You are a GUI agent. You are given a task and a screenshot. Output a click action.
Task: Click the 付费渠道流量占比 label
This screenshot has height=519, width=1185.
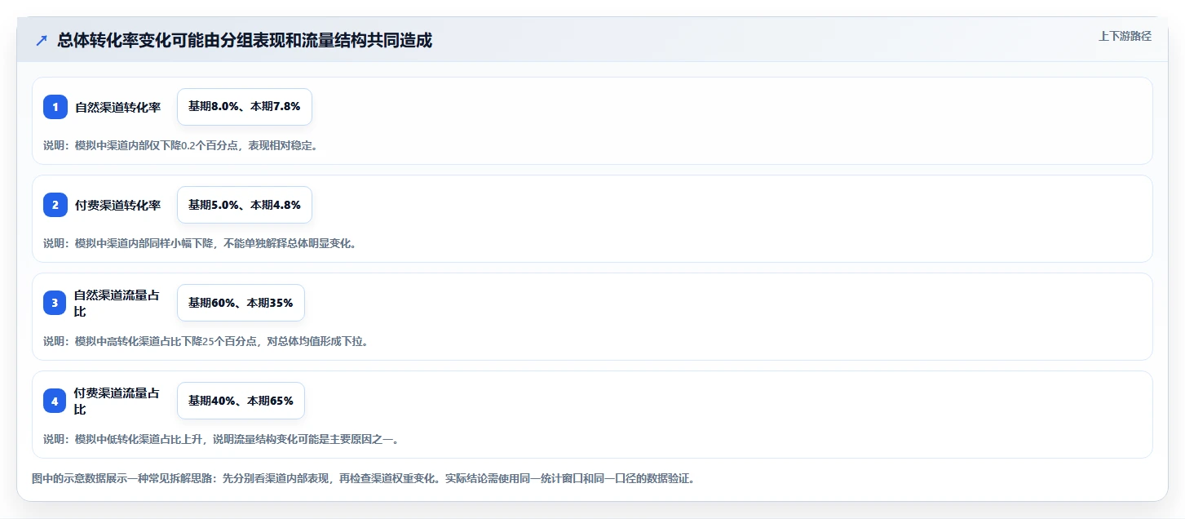click(116, 401)
